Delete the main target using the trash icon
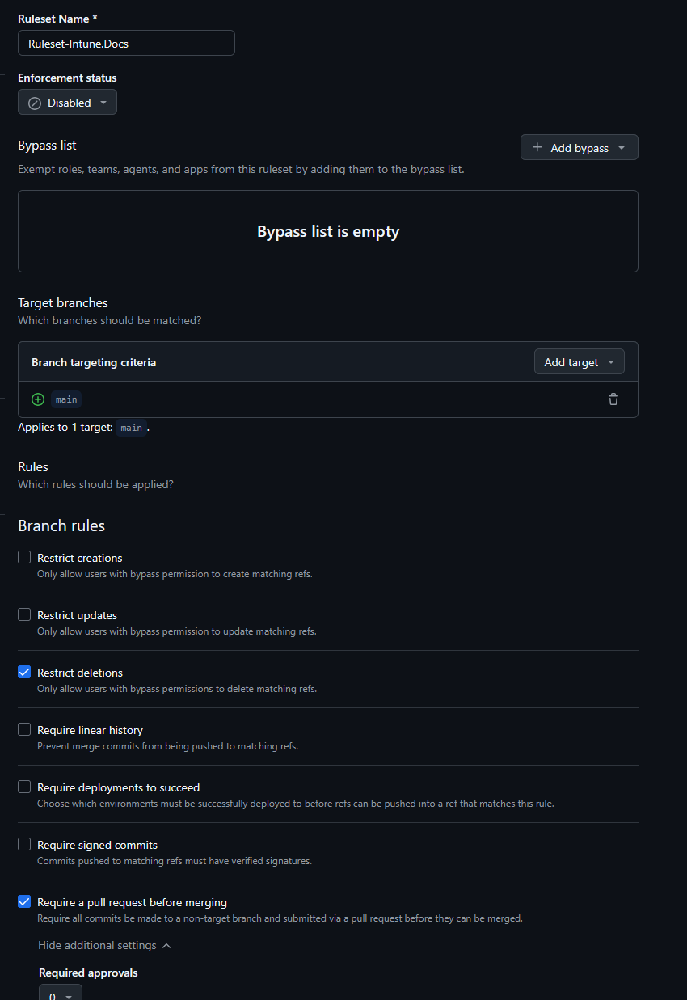Screen dimensions: 687x1000 pos(613,399)
